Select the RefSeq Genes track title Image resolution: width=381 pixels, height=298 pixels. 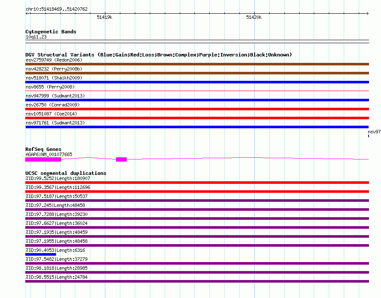click(43, 149)
